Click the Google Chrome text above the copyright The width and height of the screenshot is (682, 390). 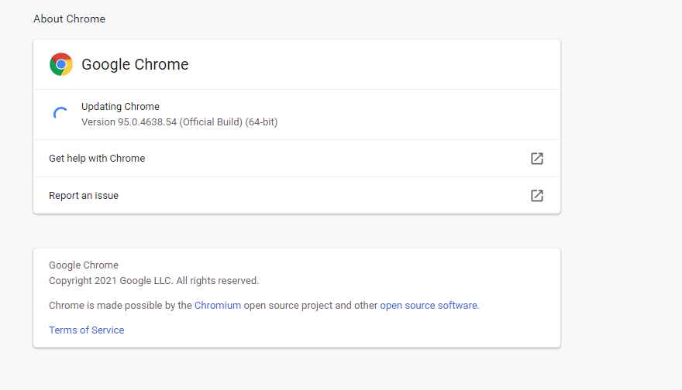click(x=84, y=265)
